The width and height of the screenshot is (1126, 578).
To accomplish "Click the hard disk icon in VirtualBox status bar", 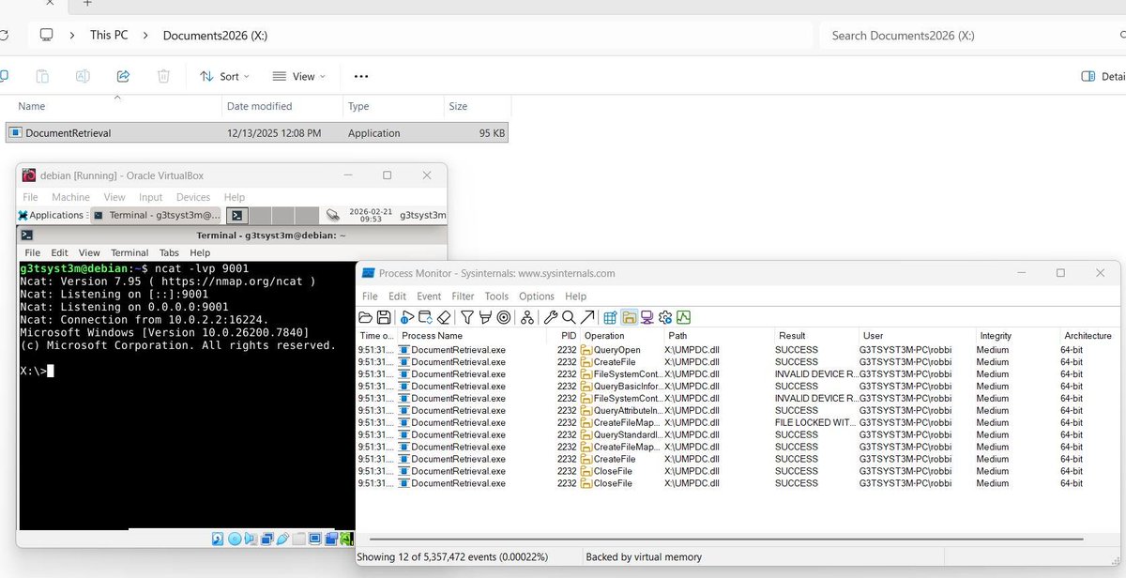I will pos(218,540).
